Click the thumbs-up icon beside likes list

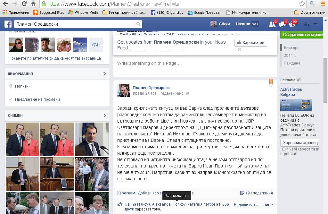pyautogui.click(x=120, y=204)
